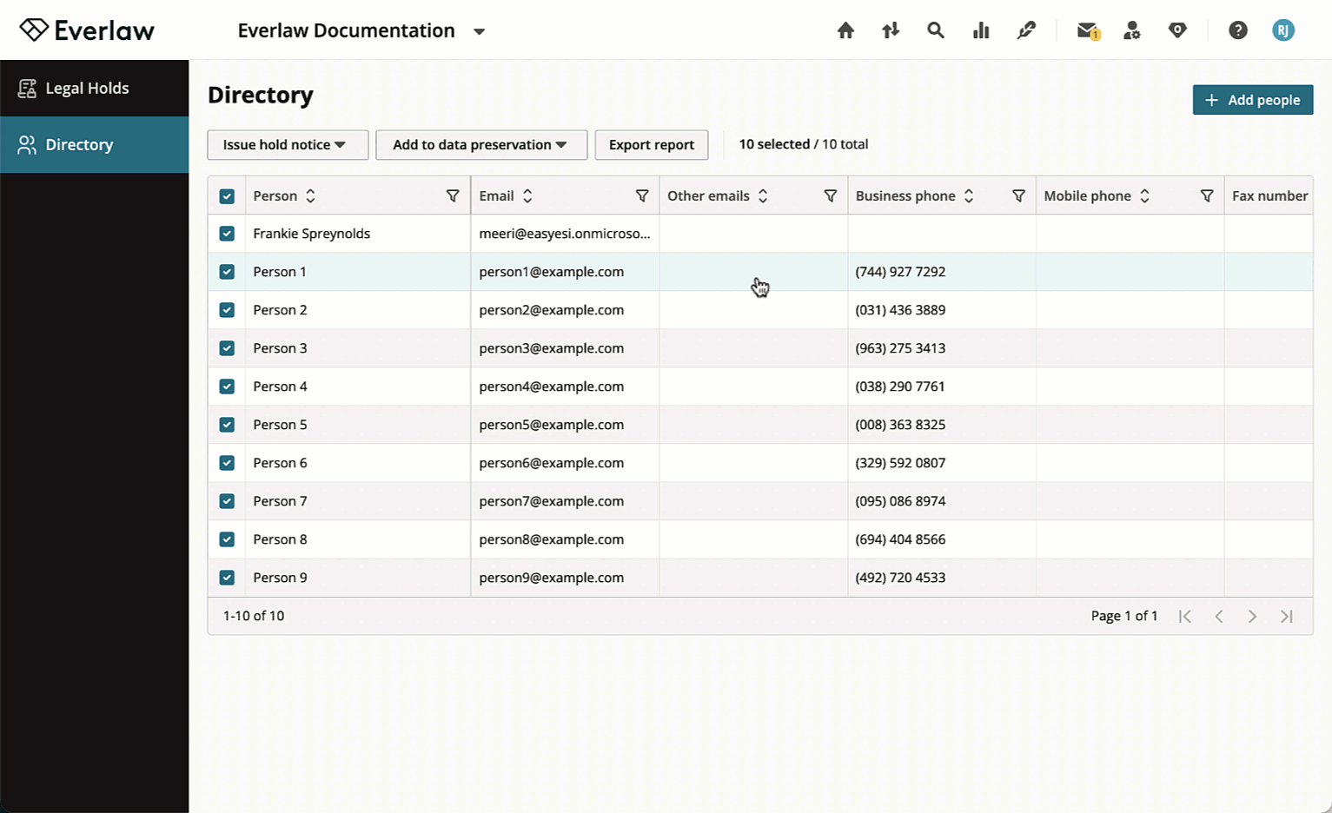The width and height of the screenshot is (1332, 813).
Task: Click the Directory page heading
Action: point(261,95)
